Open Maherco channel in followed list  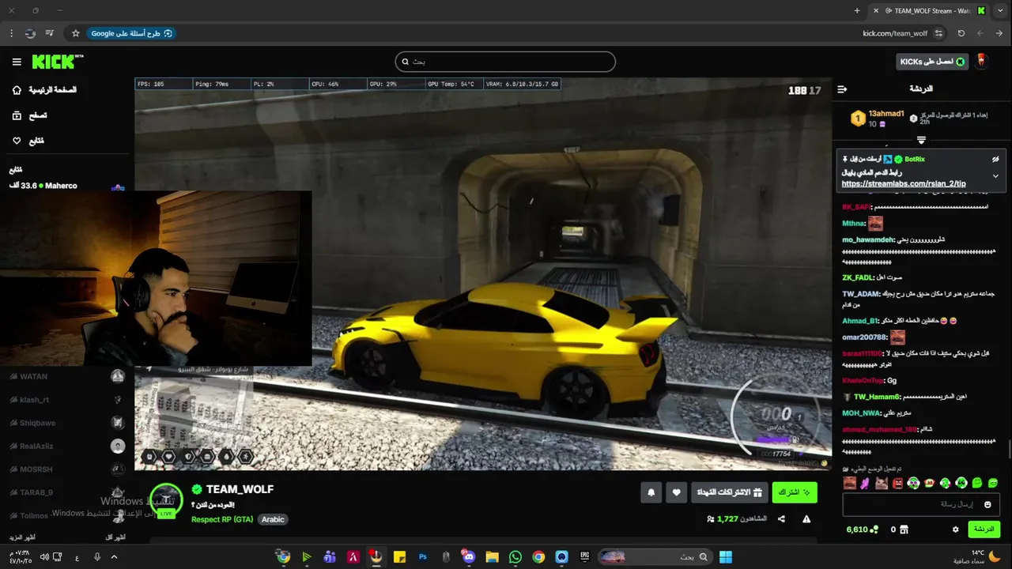(66, 186)
